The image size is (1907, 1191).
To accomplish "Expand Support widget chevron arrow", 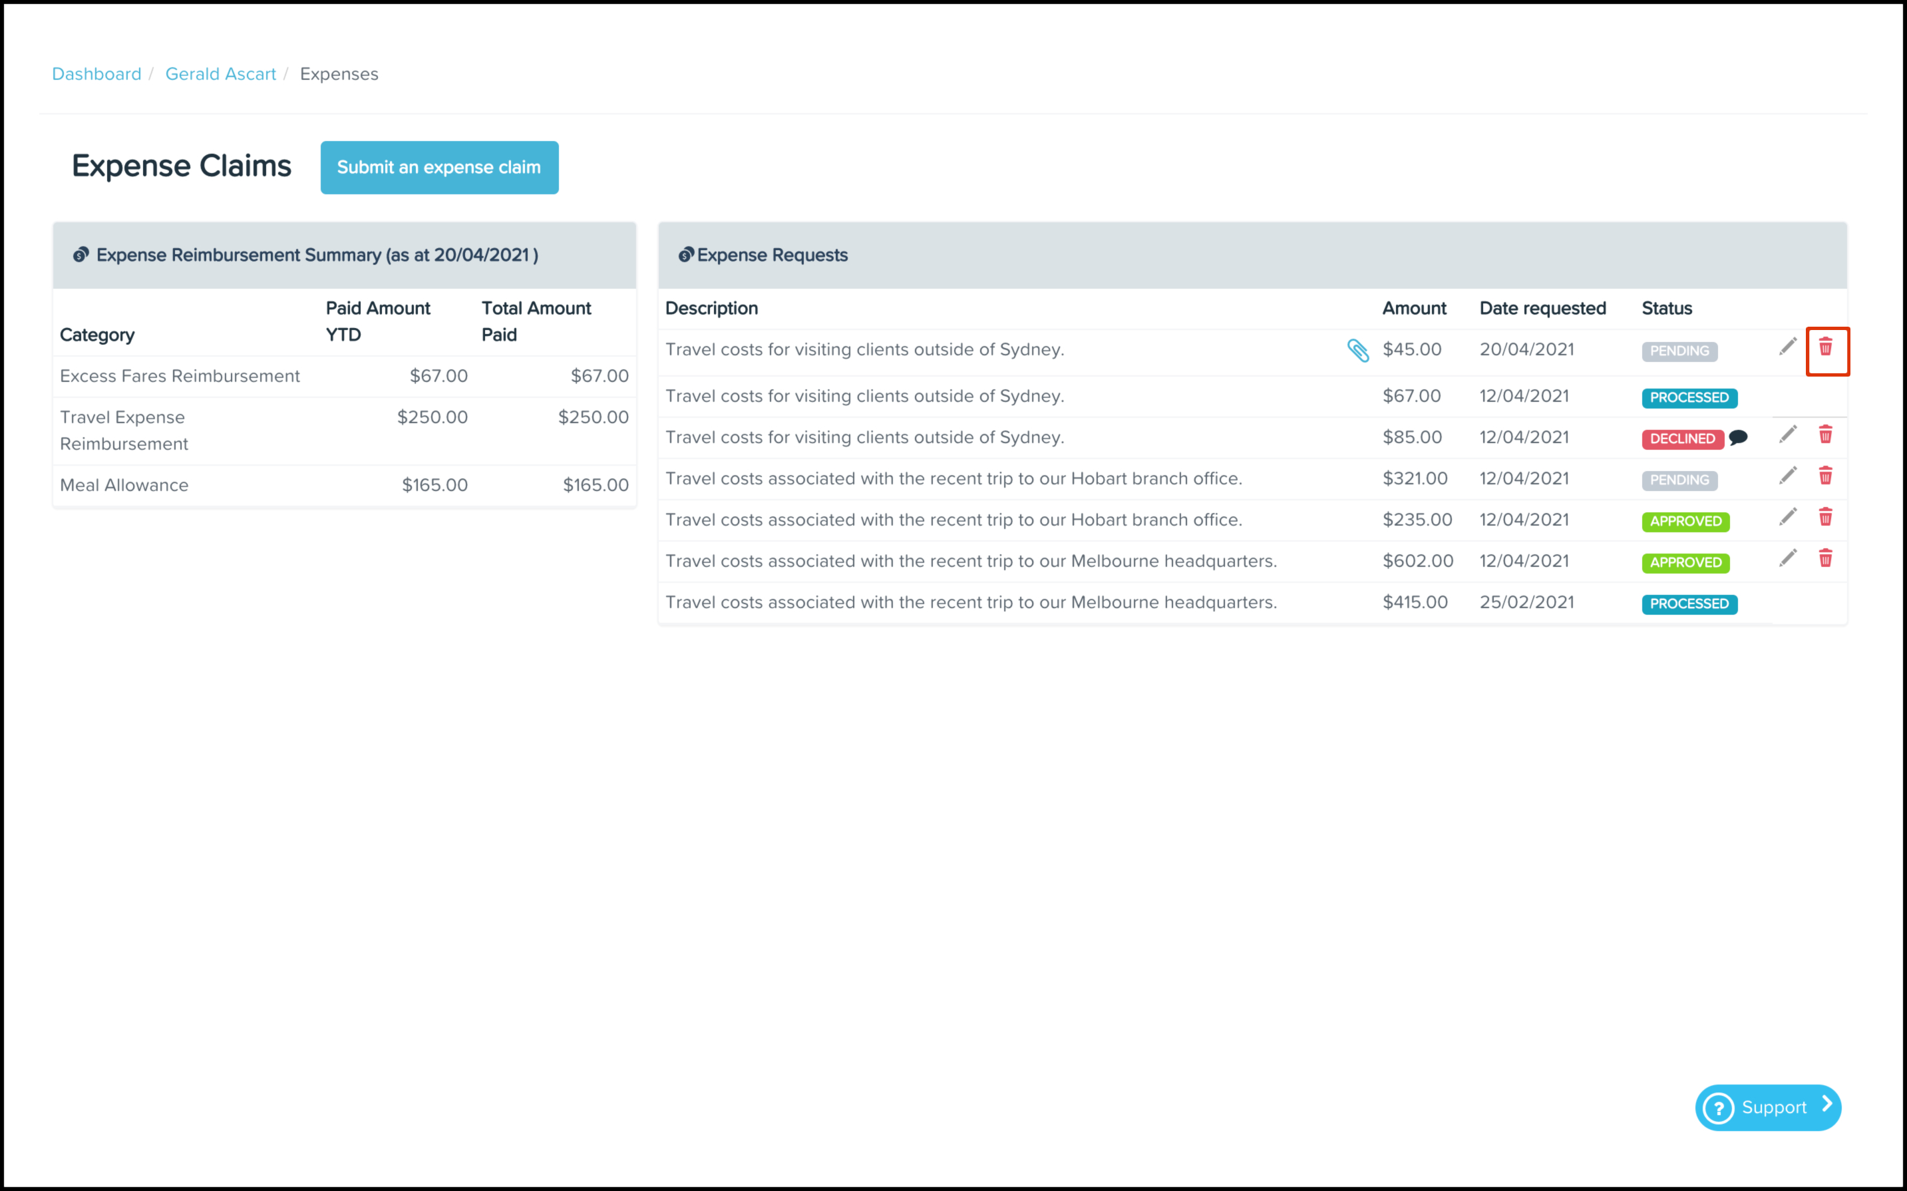I will [x=1826, y=1105].
